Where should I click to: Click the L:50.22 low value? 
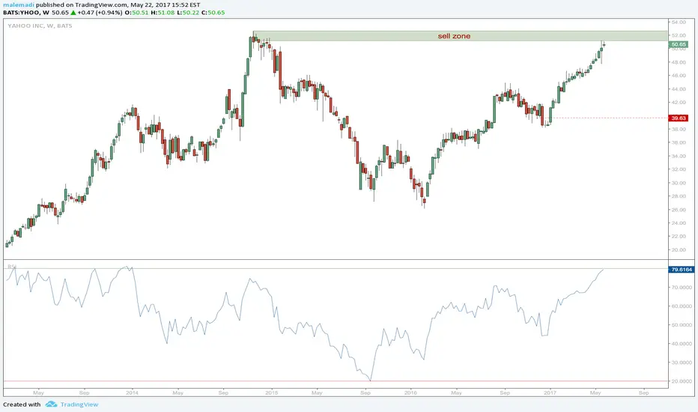[188, 13]
